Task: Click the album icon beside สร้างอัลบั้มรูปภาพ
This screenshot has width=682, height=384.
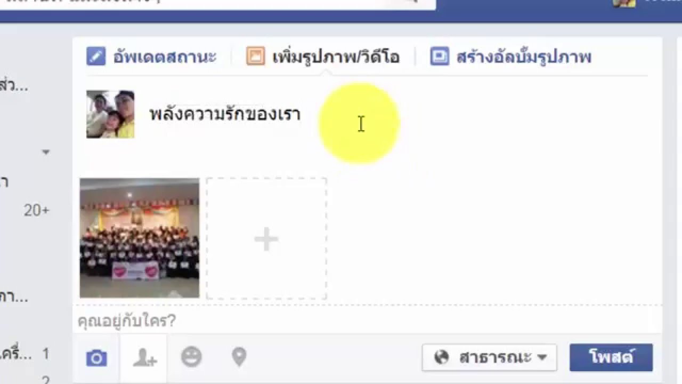Action: [x=439, y=56]
